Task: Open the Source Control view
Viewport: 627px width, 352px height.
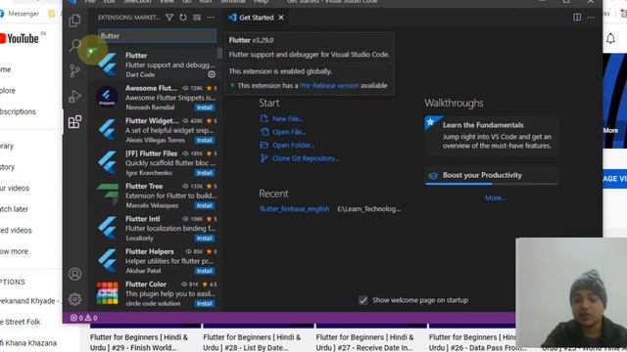Action: [x=74, y=71]
